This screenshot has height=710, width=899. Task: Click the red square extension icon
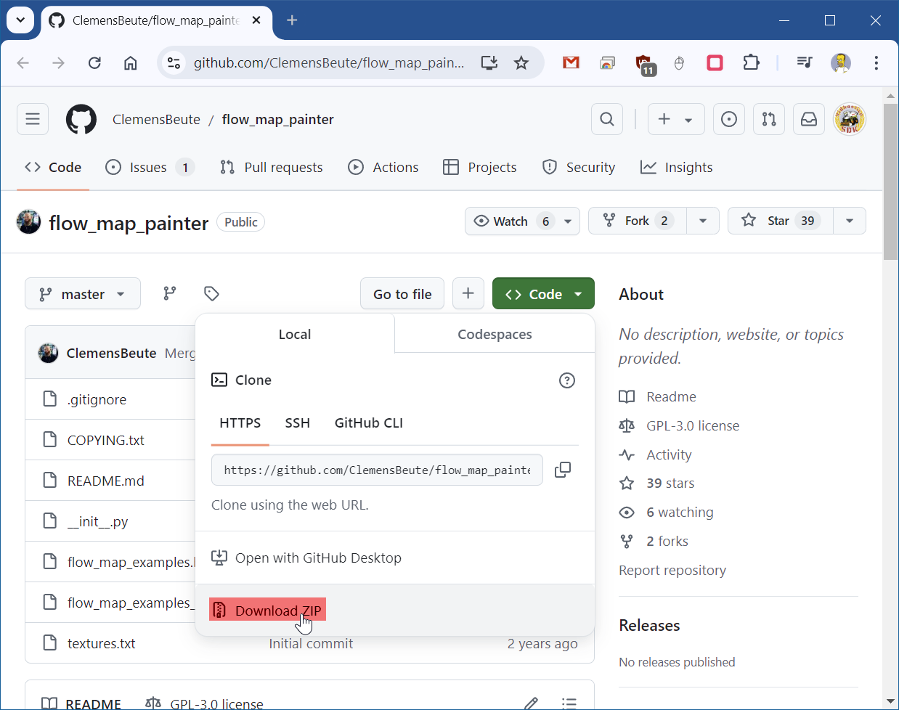[715, 63]
